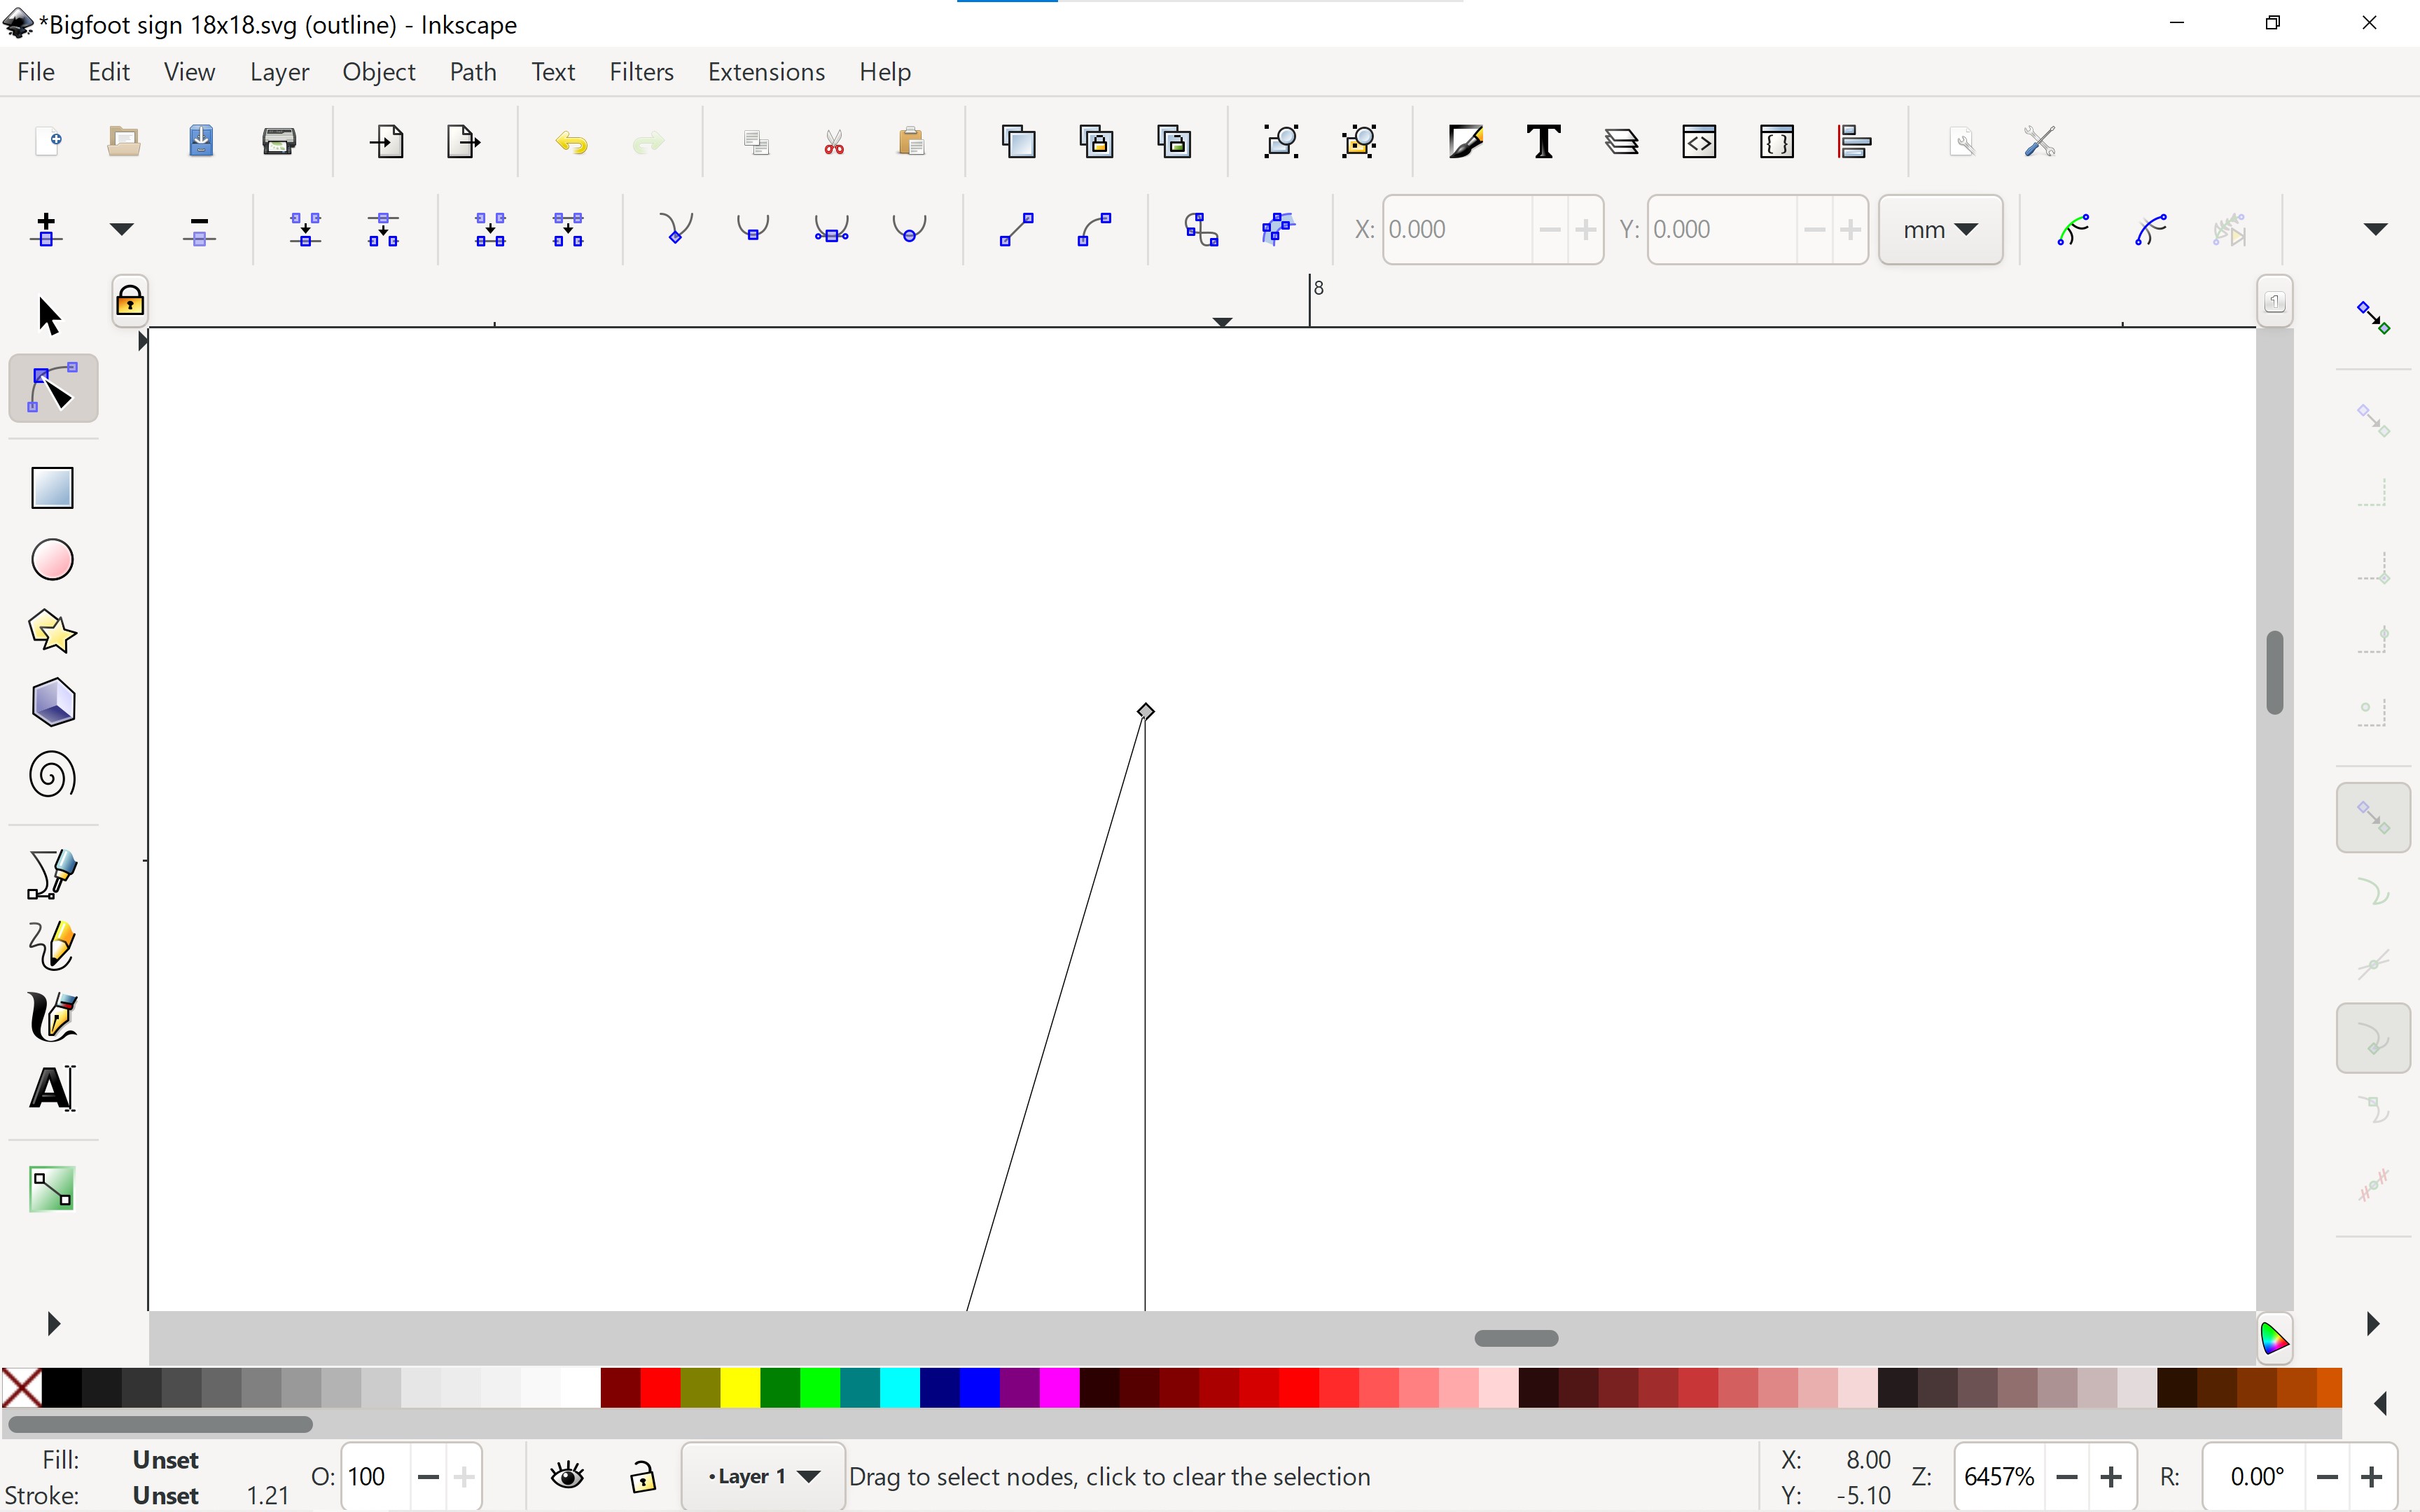Click the Export icon
This screenshot has width=2420, height=1512.
463,141
